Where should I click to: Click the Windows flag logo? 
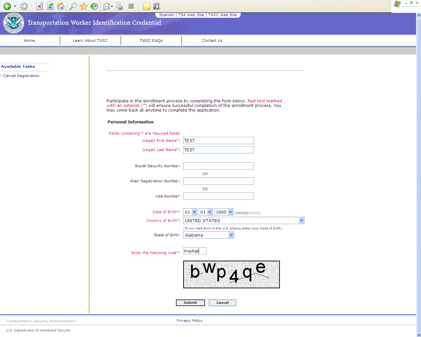click(397, 4)
